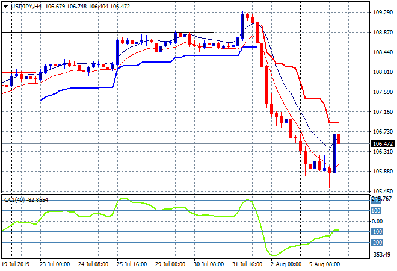Image resolution: width=397 pixels, height=271 pixels.
Task: Select the 106.730 price axis label
Action: coord(383,131)
